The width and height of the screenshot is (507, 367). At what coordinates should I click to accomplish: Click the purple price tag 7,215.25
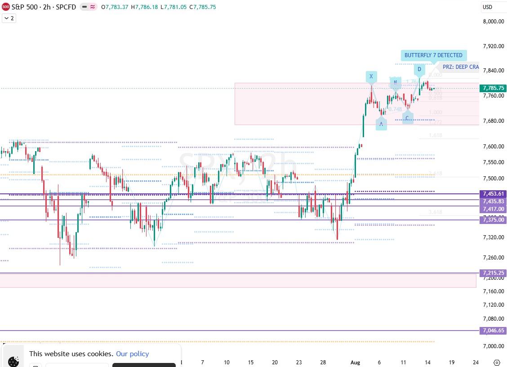pyautogui.click(x=493, y=273)
